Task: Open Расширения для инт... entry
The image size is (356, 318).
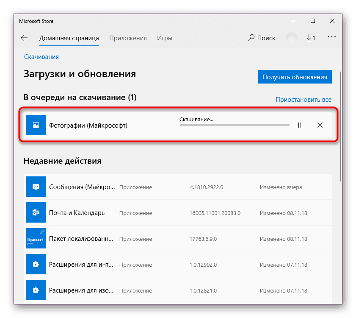Action: click(x=178, y=265)
